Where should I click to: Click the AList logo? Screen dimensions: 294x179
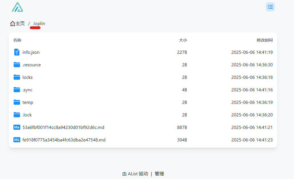pyautogui.click(x=17, y=7)
